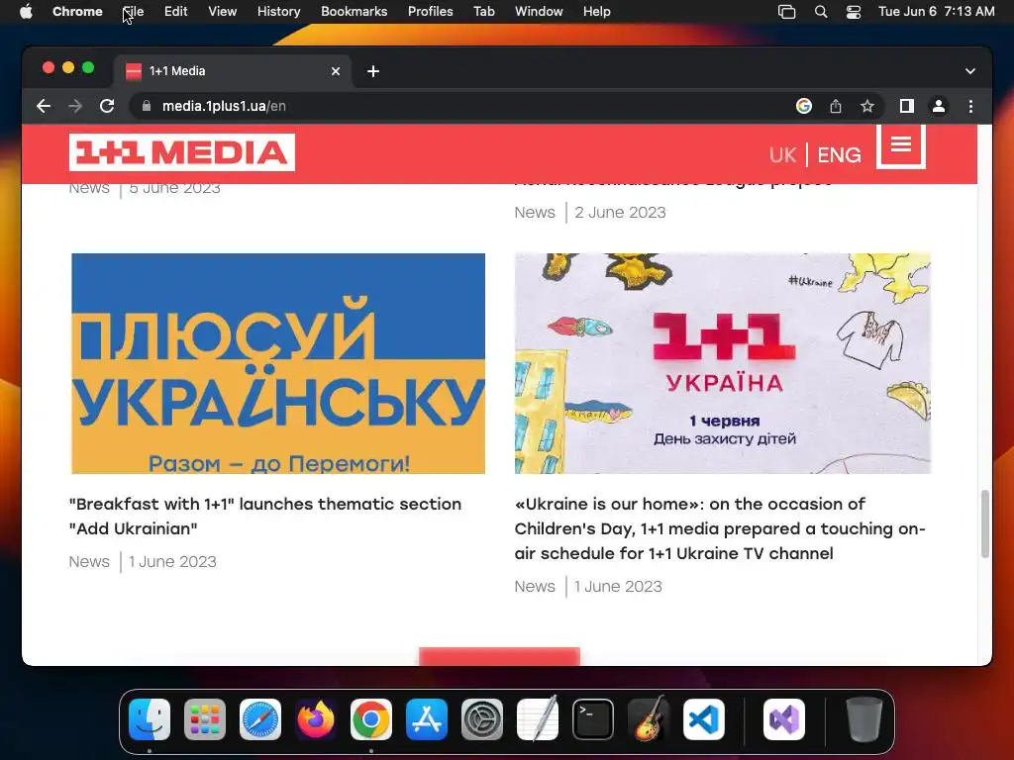Open Terminal from the Dock

point(593,719)
